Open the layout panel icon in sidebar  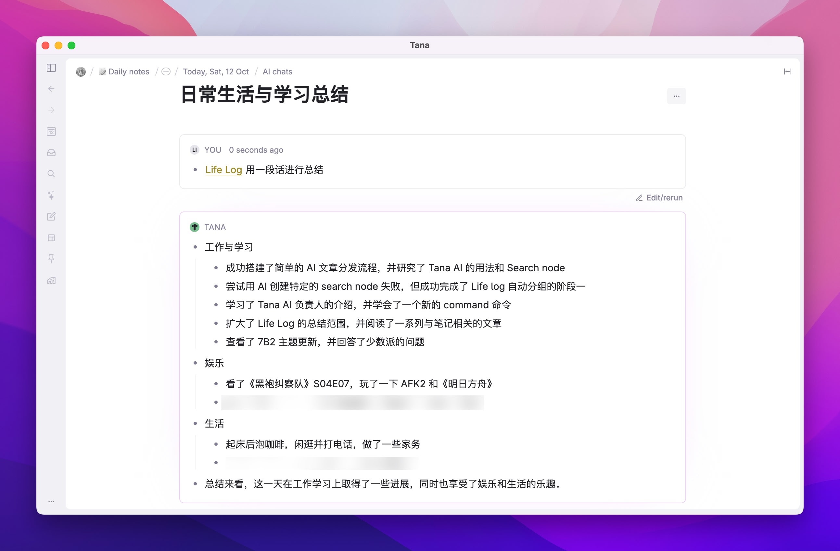click(x=51, y=237)
